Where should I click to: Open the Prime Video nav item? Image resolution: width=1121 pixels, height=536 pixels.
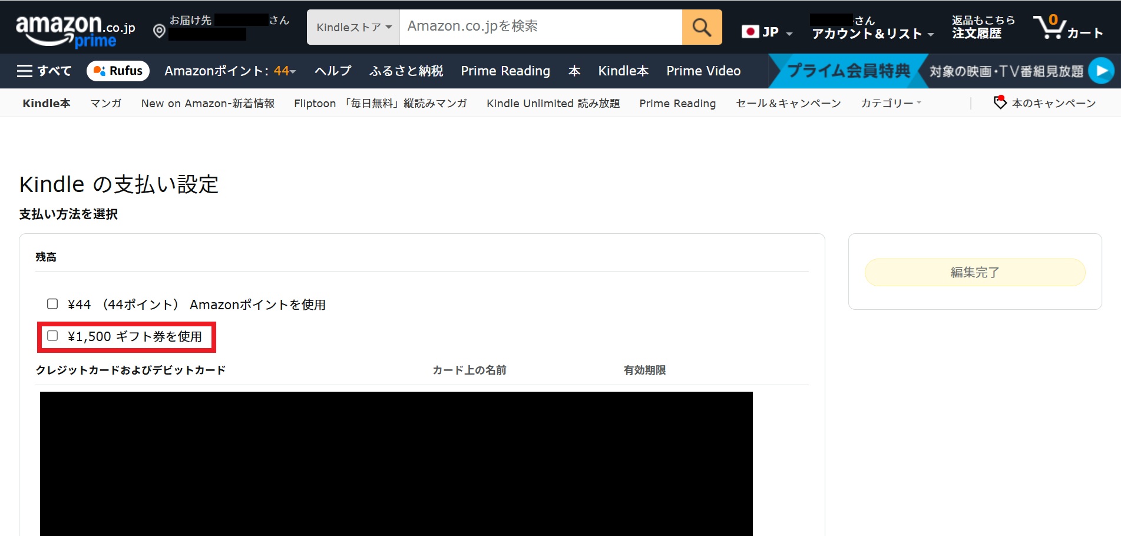703,71
